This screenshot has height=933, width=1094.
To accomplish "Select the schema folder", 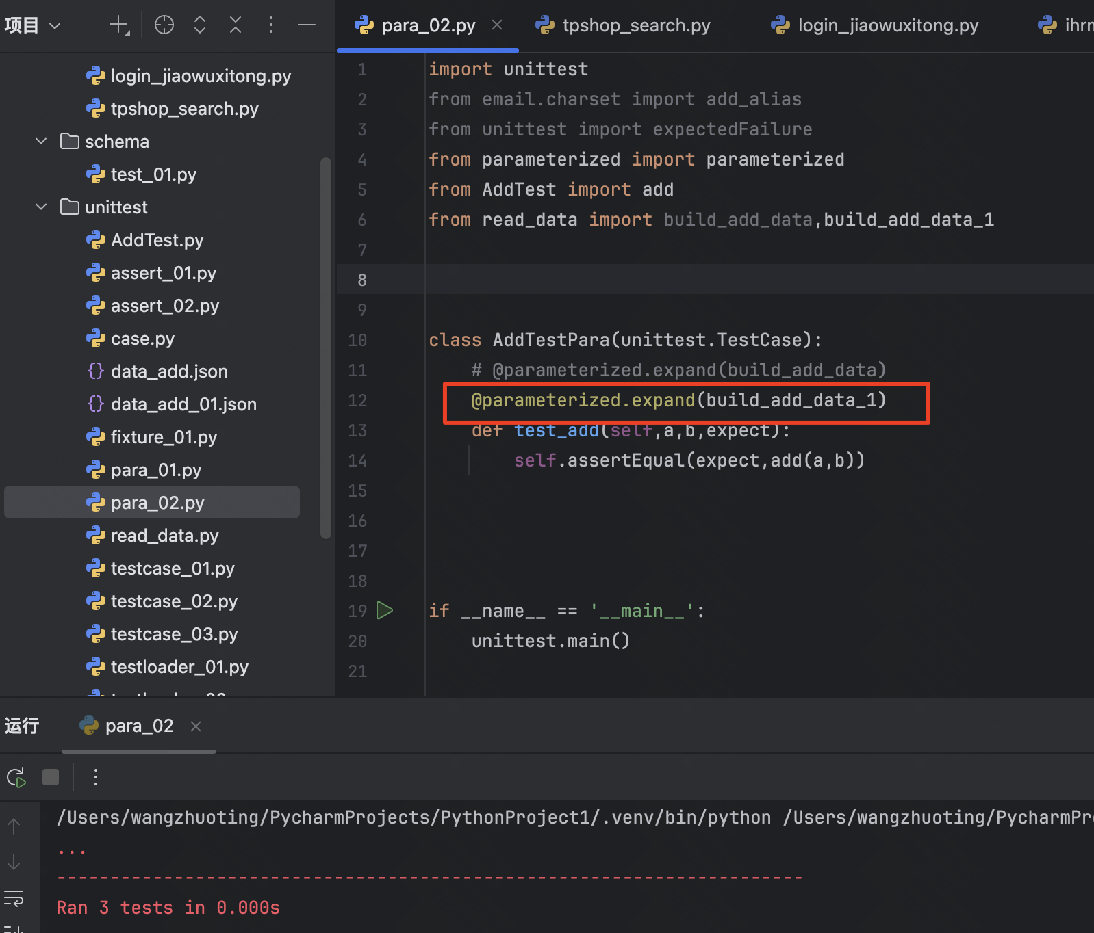I will [x=105, y=142].
